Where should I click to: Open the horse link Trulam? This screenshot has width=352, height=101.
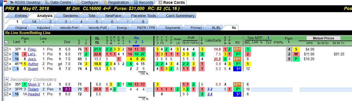click(33, 89)
